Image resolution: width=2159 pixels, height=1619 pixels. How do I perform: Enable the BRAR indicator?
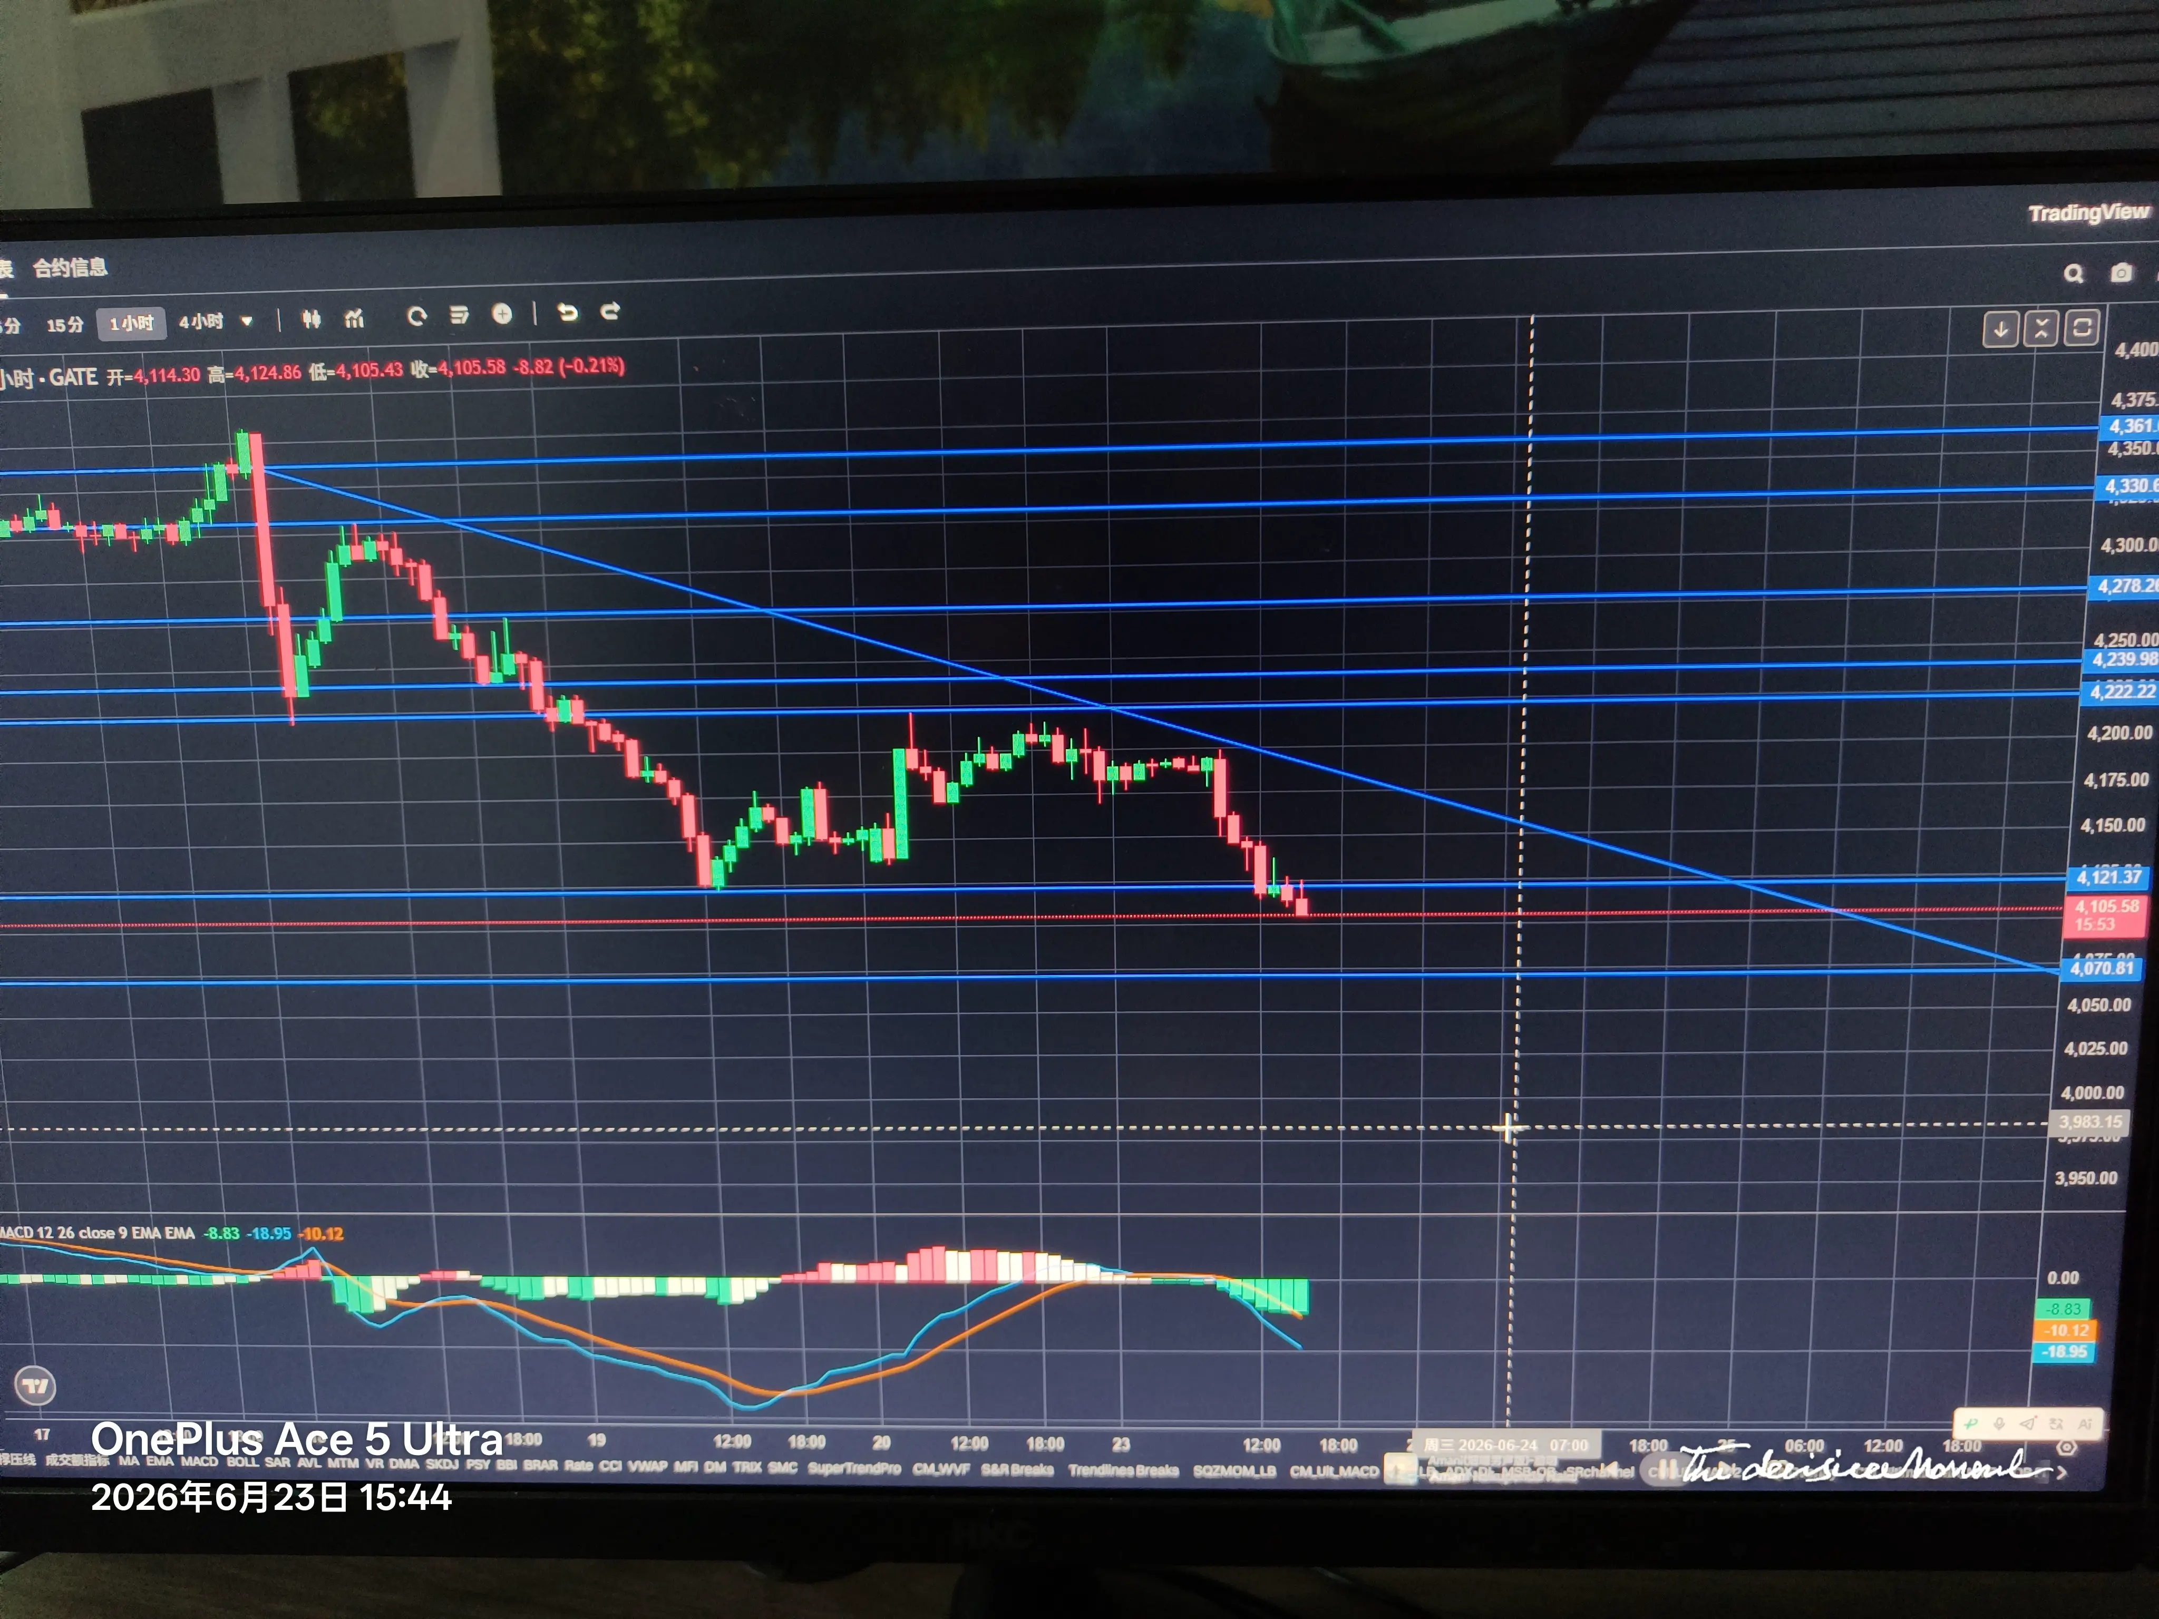pyautogui.click(x=541, y=1465)
